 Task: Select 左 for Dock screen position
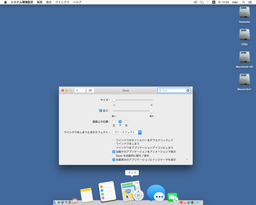[114, 121]
